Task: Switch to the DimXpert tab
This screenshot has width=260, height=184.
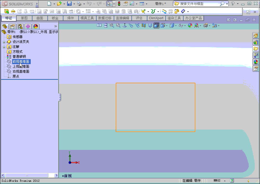Action: coord(156,18)
